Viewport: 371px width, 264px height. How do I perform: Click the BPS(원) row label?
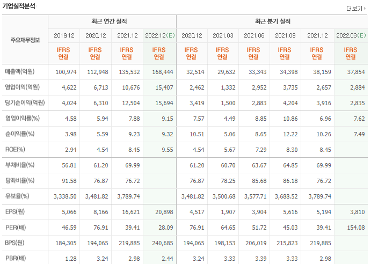[x=14, y=243]
